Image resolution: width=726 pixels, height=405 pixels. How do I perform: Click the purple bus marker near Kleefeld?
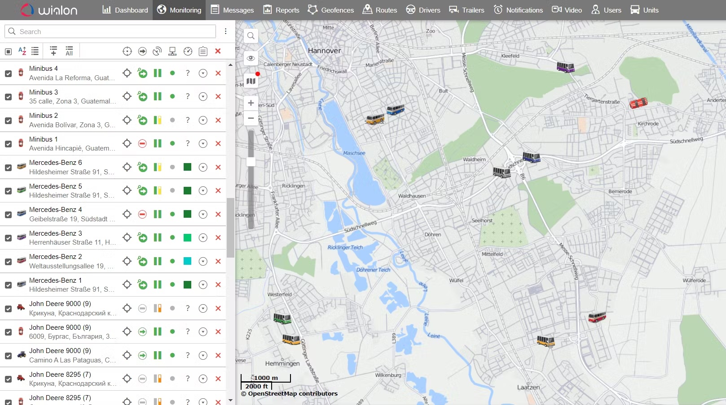click(565, 67)
